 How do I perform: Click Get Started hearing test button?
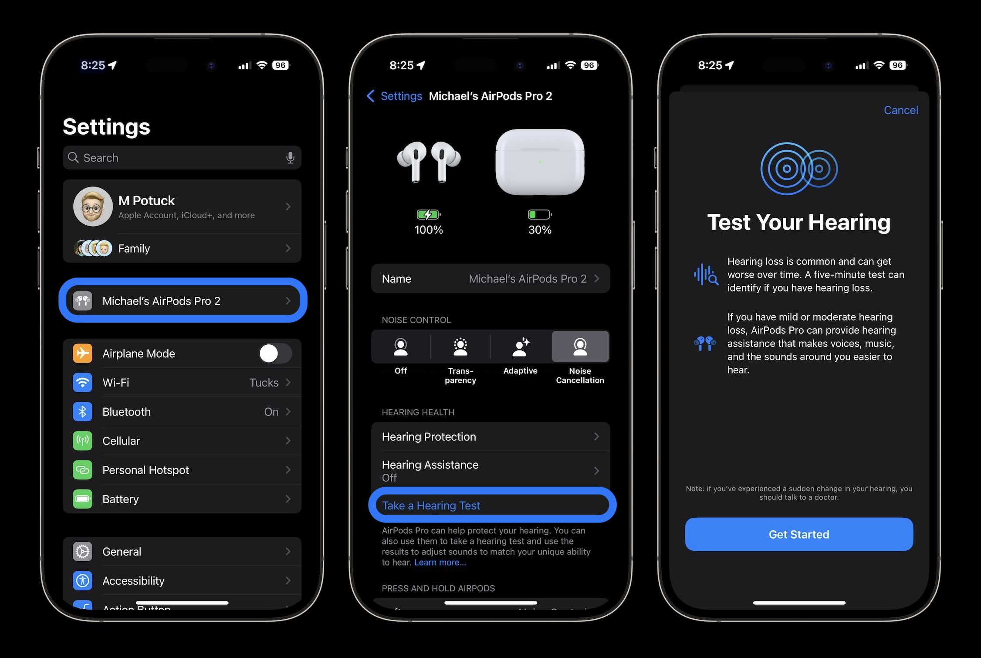tap(798, 534)
